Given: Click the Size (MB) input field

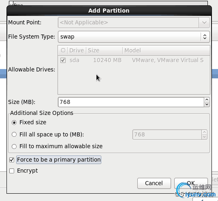Looking at the screenshot, I should click(x=131, y=102).
